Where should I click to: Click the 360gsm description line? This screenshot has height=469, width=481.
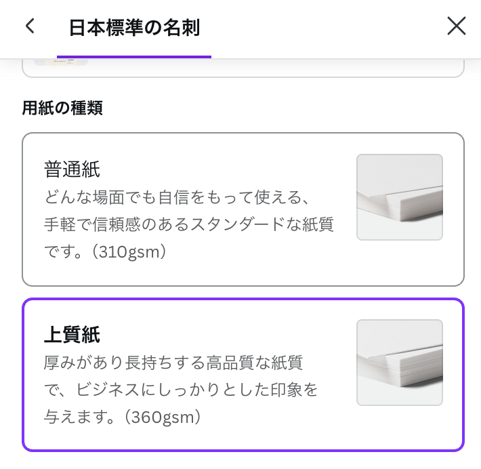(123, 417)
